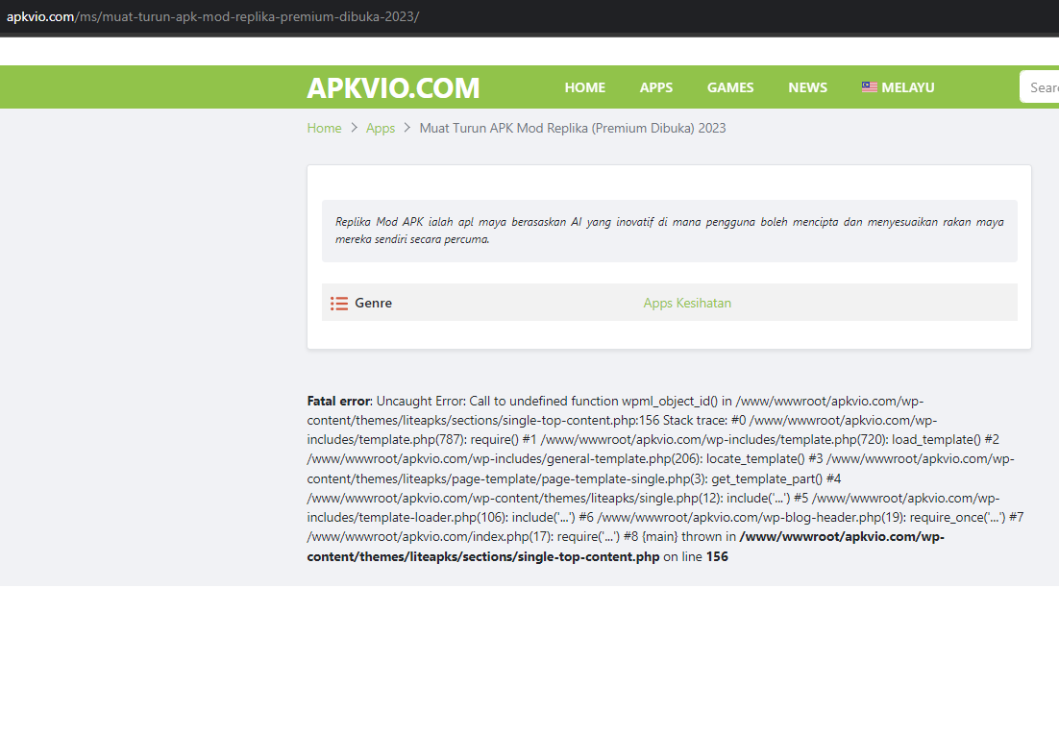Click the Malaysia flag icon

tap(870, 87)
